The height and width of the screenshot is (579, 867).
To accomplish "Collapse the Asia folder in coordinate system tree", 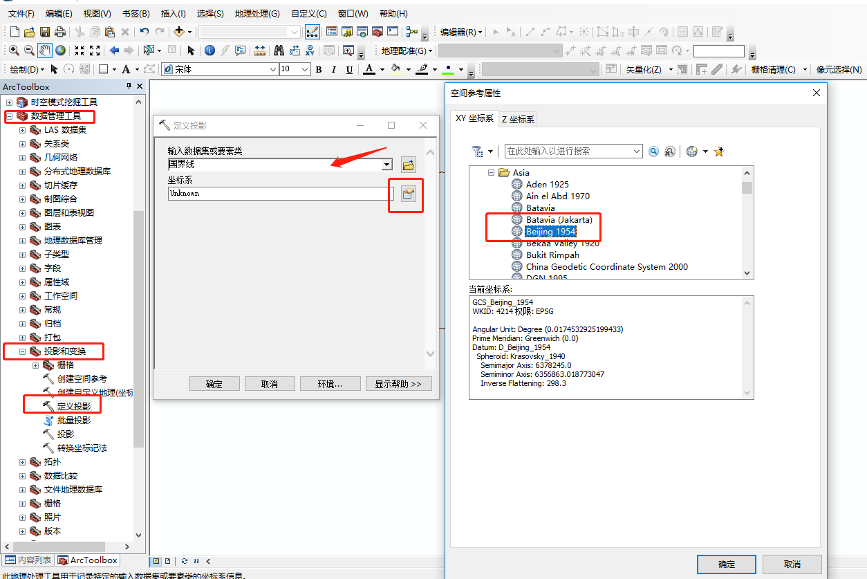I will coord(491,173).
